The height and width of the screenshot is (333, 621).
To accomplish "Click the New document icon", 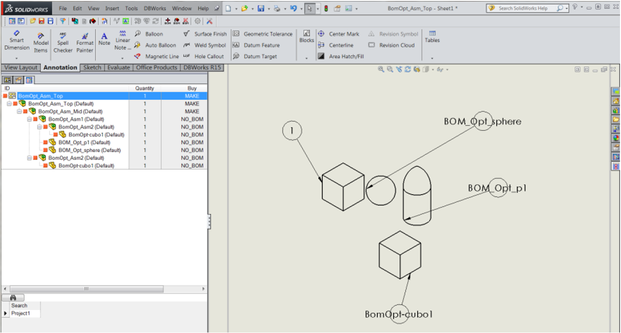I will (x=228, y=8).
